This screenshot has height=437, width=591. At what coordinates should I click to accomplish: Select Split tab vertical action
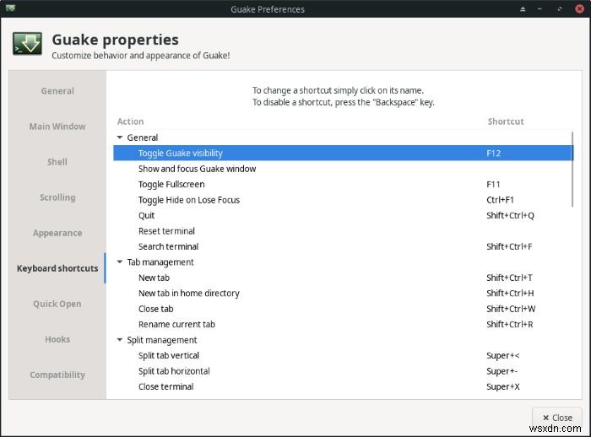point(343,355)
